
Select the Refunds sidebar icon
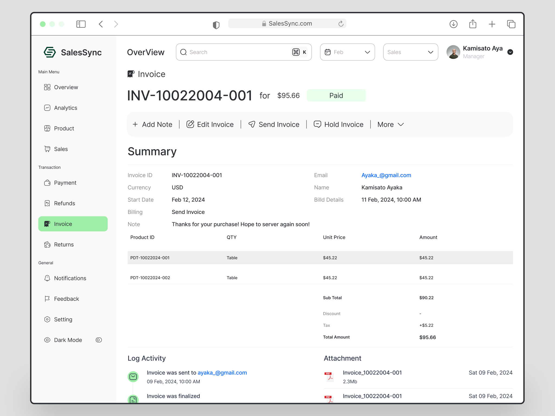point(47,203)
